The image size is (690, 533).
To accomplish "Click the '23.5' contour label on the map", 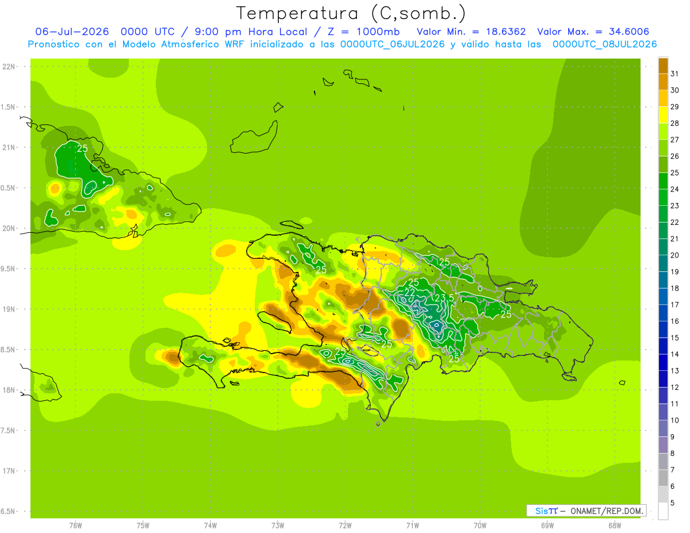I will (x=444, y=298).
